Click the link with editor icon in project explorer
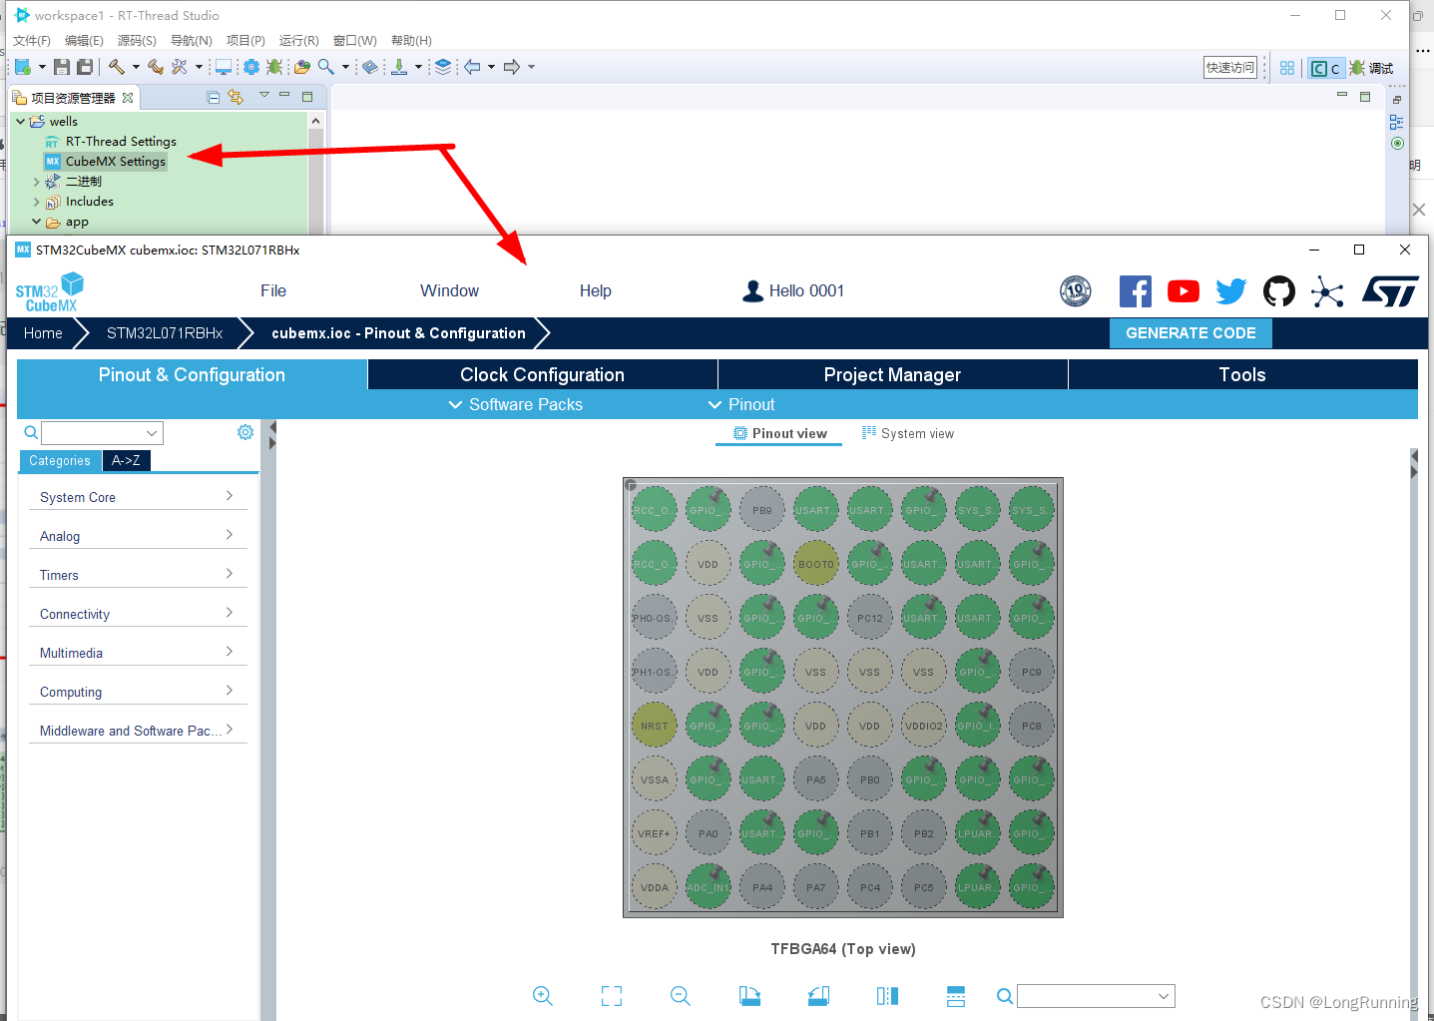 236,97
